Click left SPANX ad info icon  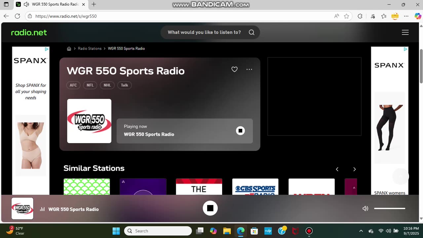point(47,49)
